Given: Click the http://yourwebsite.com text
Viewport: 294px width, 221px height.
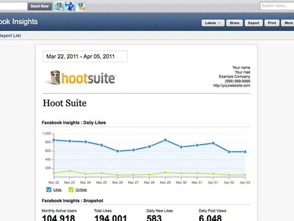Looking at the screenshot, I should point(232,86).
